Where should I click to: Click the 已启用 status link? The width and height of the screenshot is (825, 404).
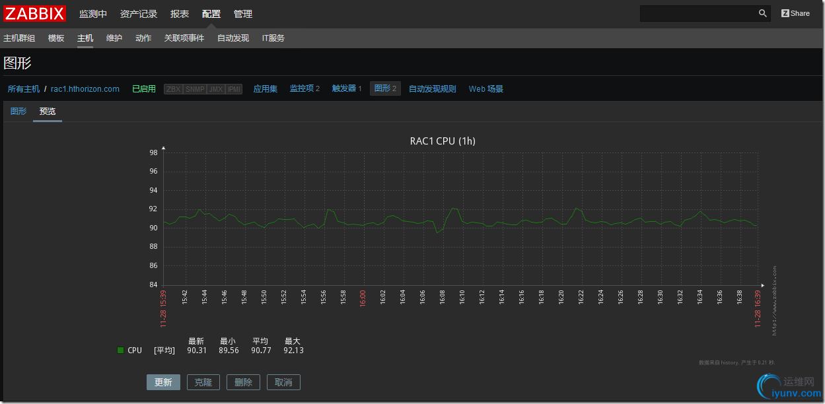tap(144, 89)
